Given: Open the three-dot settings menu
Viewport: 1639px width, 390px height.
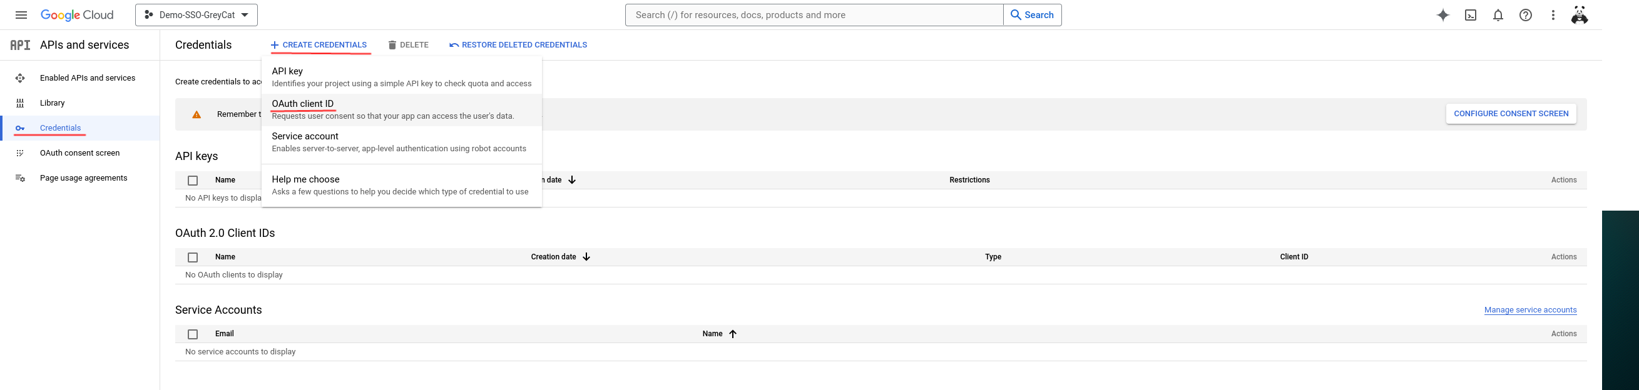Looking at the screenshot, I should point(1553,15).
